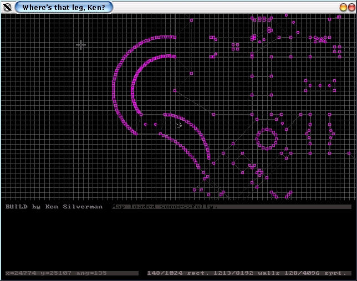Click the largest outer semicircular arc of vertices
Viewport: 357px width, 281px height.
pos(114,85)
